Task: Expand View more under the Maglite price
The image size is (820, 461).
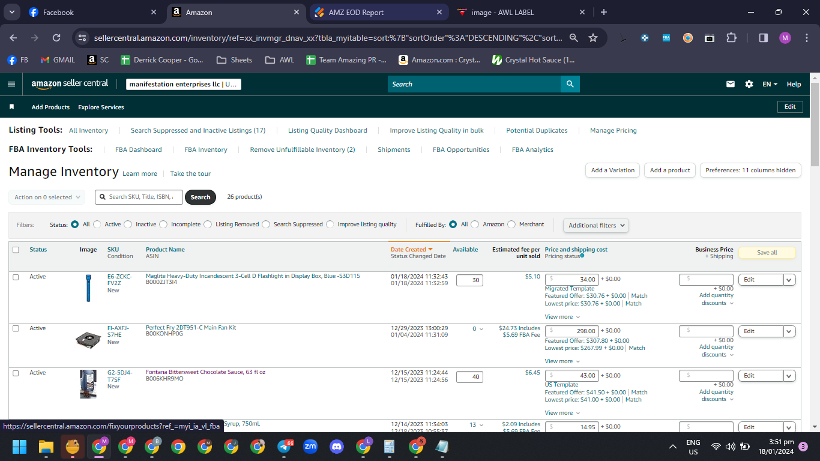Action: click(x=562, y=317)
